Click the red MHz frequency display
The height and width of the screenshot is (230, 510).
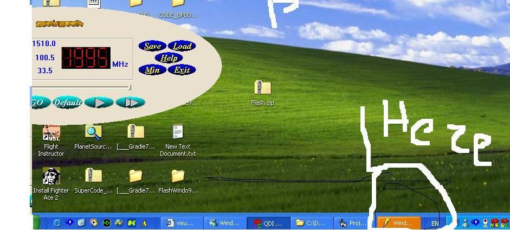coord(86,58)
